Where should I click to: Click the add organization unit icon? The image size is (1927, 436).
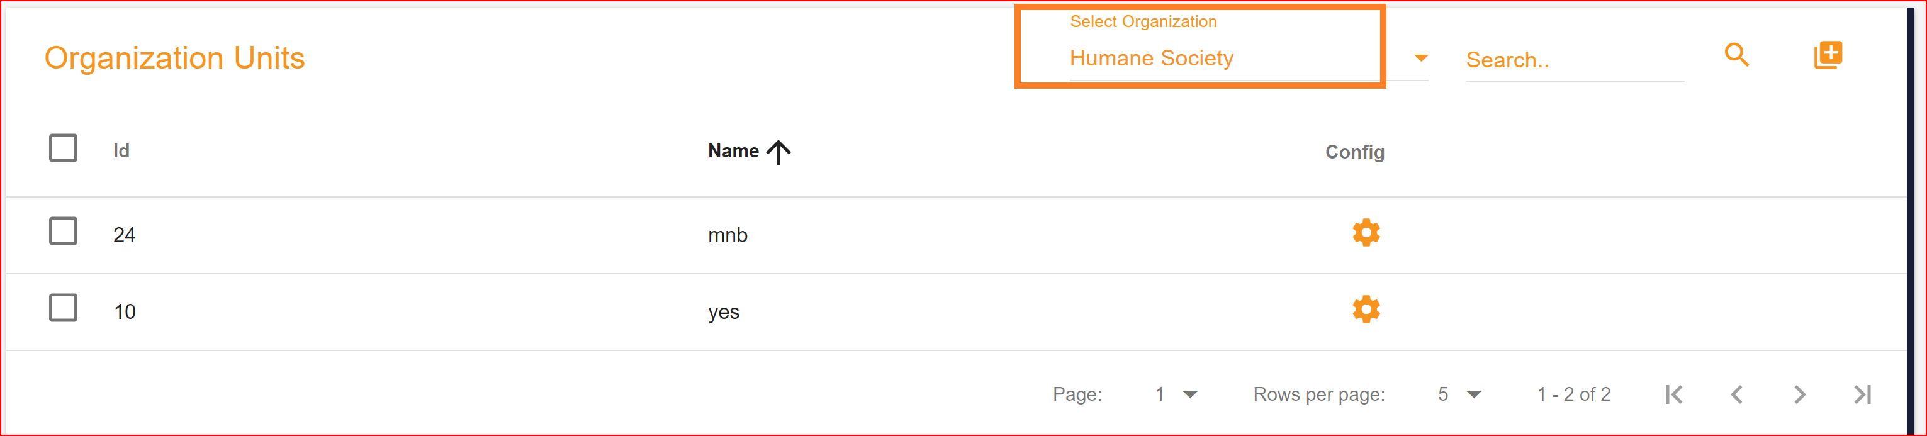[x=1828, y=55]
